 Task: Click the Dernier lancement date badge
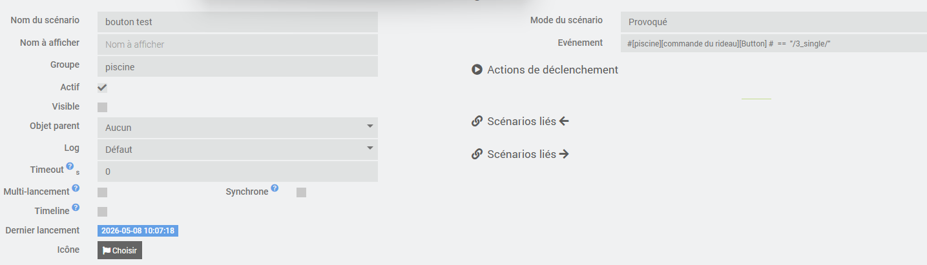(138, 231)
